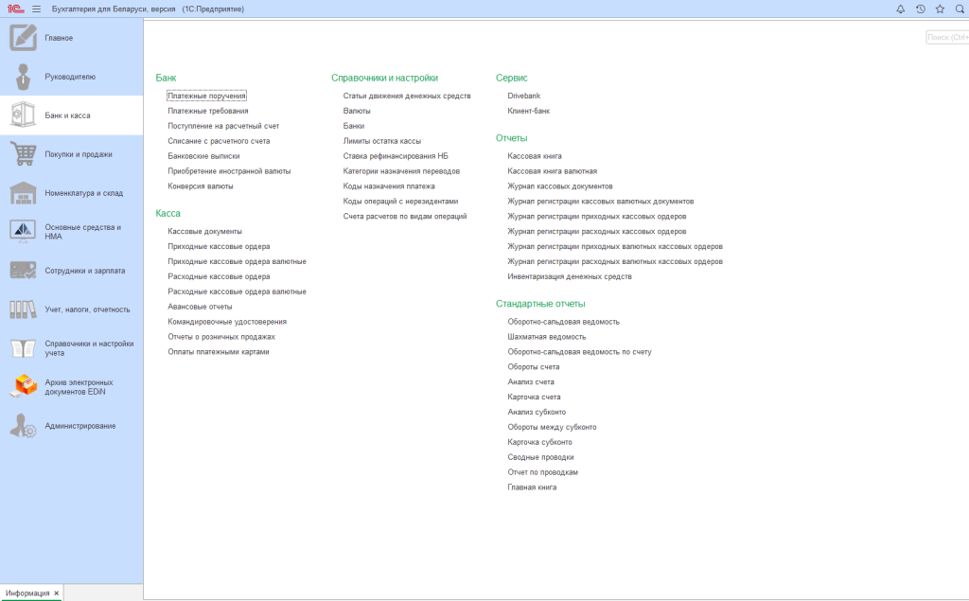Open Платежные поручения link
Screen dimensions: 969x601
click(206, 96)
